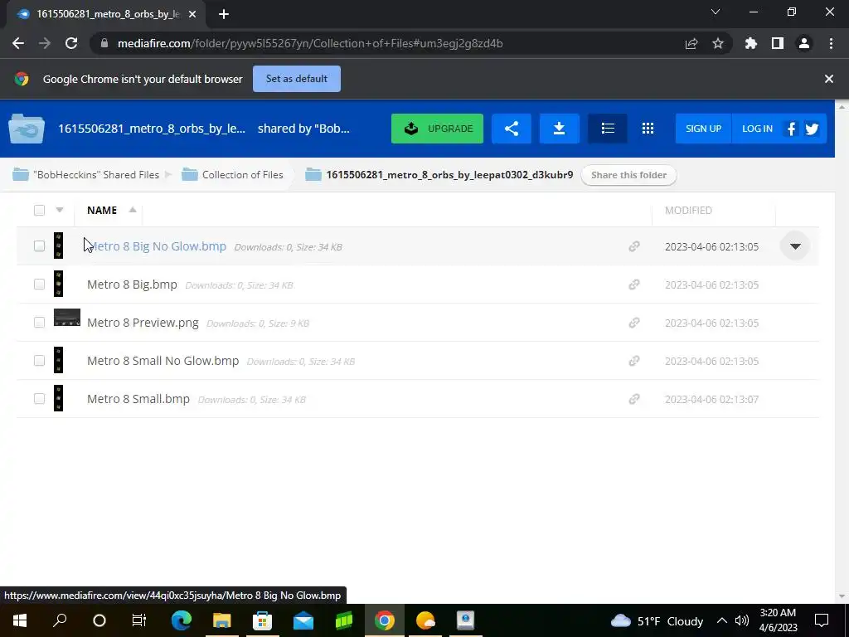The height and width of the screenshot is (637, 849).
Task: Open Metro 8 Preview.png thumbnail
Action: coord(67,318)
